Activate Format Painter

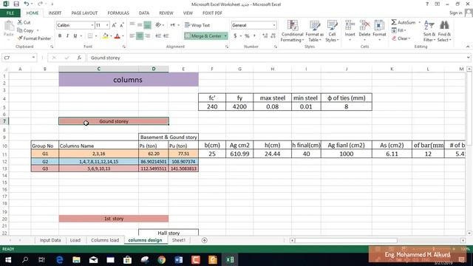click(x=34, y=38)
